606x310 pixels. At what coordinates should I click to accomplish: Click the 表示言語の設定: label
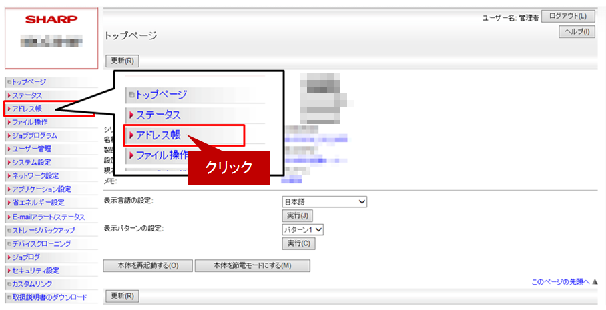(128, 201)
